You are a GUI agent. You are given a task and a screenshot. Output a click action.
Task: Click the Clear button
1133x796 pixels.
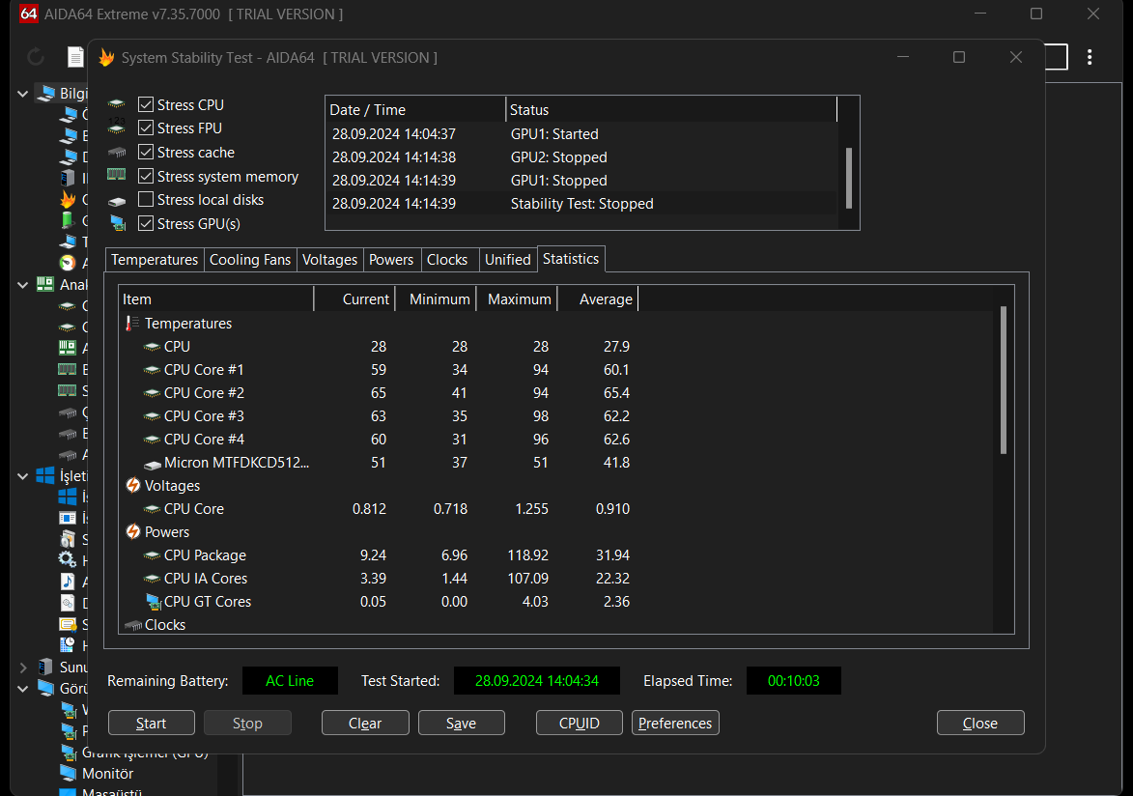(x=365, y=723)
